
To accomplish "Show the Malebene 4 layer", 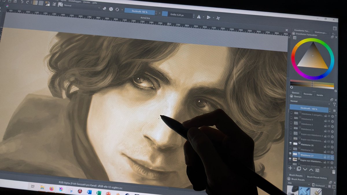I will tap(291, 123).
